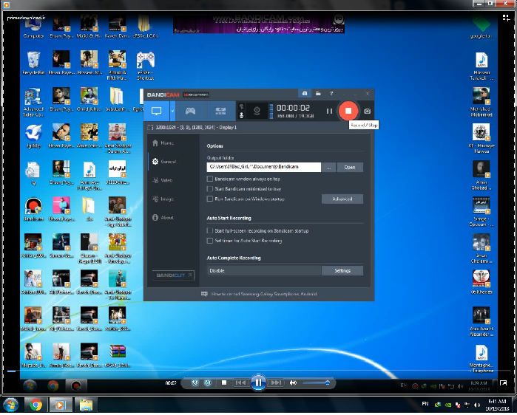
Task: Select Bandicam game recording mode
Action: pyautogui.click(x=190, y=111)
